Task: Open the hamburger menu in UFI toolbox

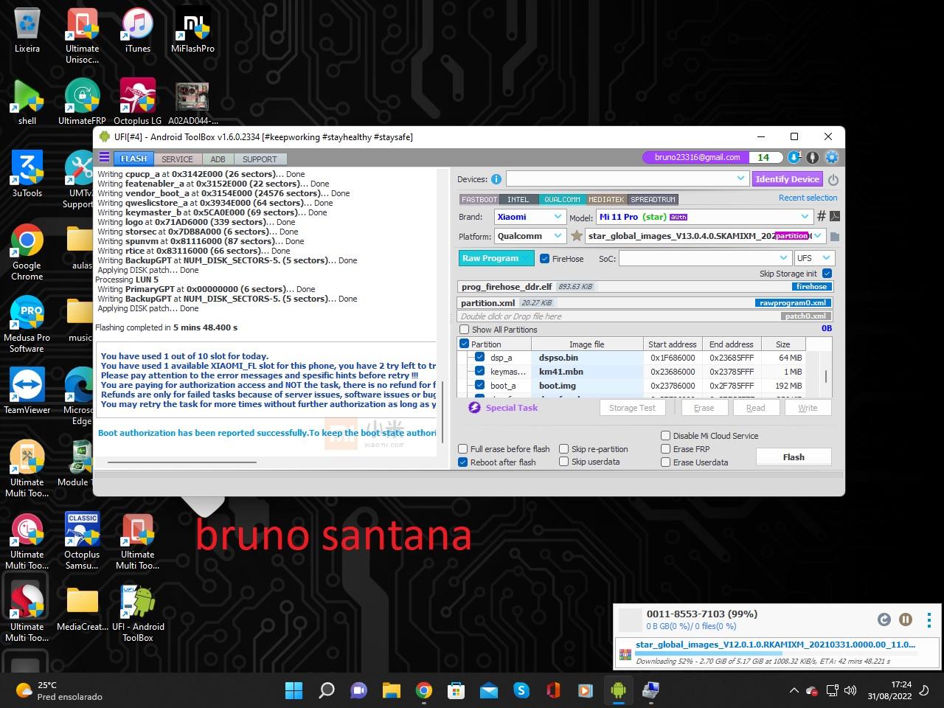Action: tap(104, 158)
